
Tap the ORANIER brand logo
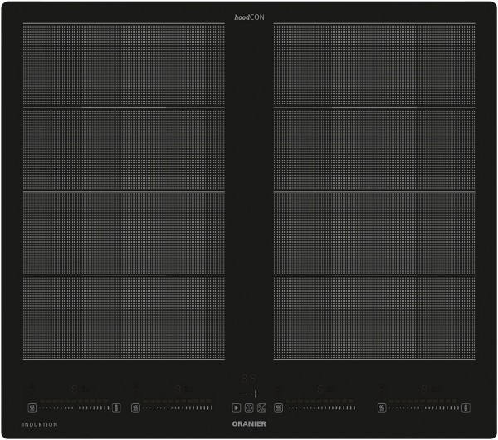coord(249,423)
